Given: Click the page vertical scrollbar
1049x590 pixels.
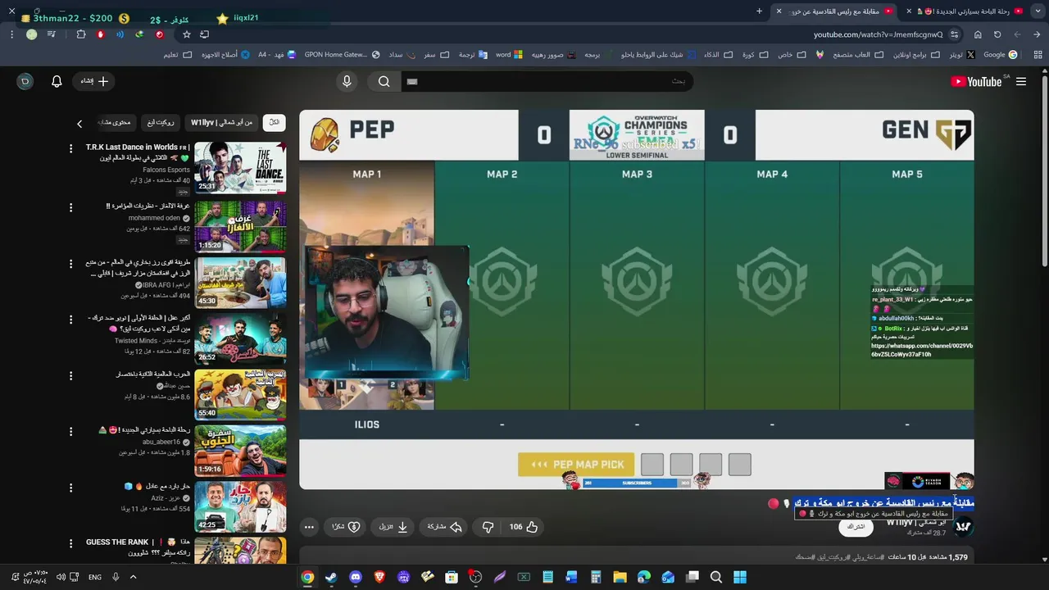Looking at the screenshot, I should 1045,172.
